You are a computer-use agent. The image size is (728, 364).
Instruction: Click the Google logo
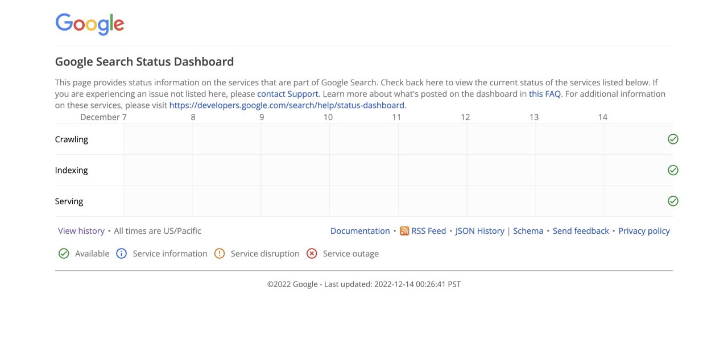(89, 23)
